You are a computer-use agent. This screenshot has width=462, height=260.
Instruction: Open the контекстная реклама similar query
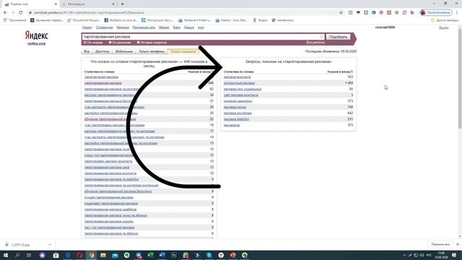point(239,83)
